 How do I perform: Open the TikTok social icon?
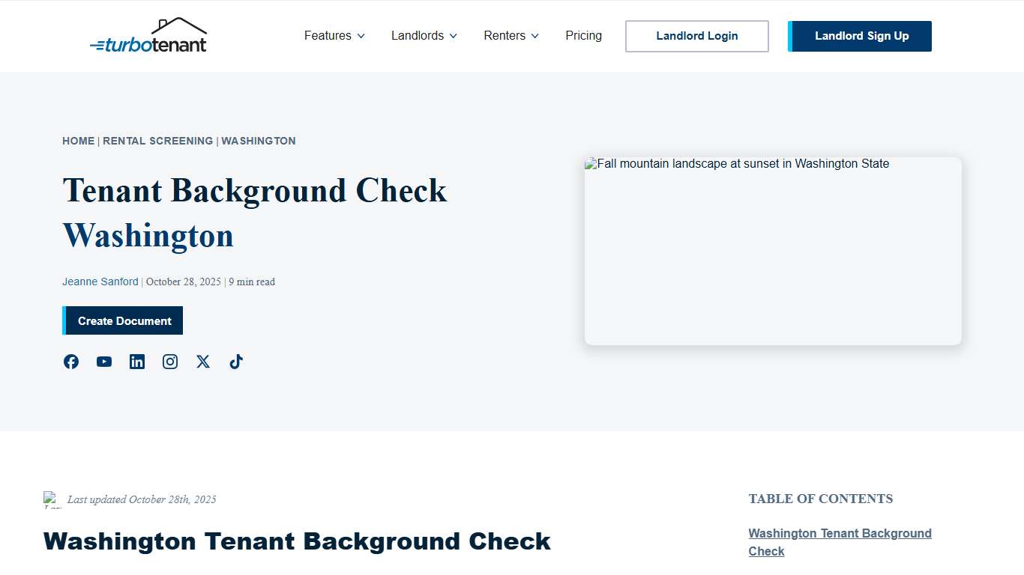pyautogui.click(x=235, y=362)
